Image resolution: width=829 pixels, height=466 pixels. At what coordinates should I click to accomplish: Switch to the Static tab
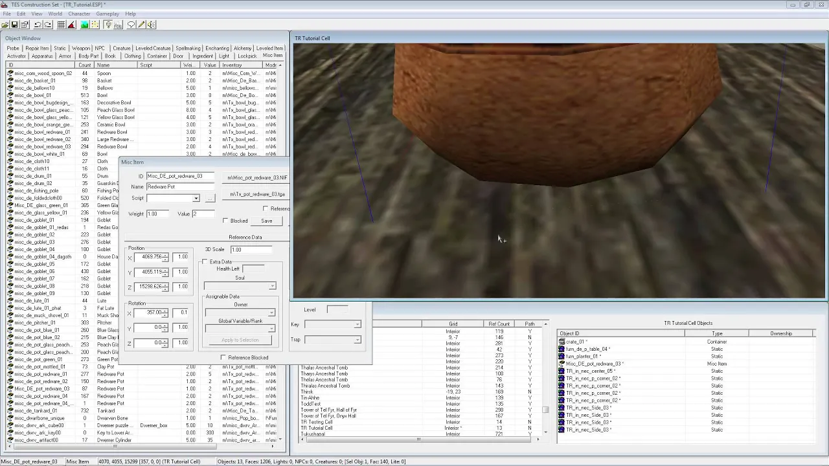click(x=60, y=48)
